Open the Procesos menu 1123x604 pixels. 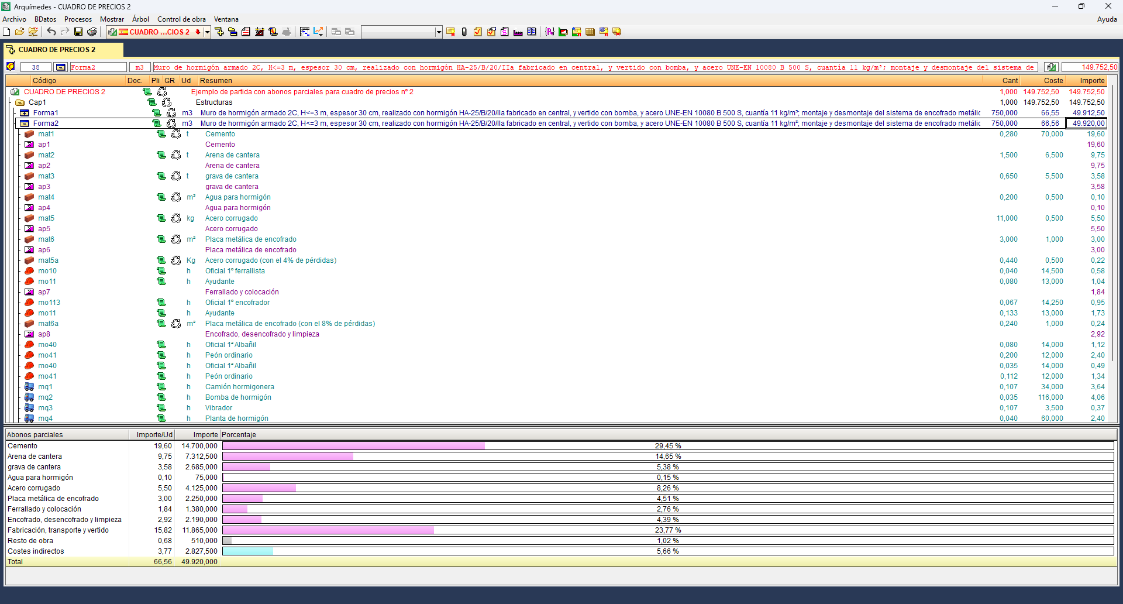point(78,19)
